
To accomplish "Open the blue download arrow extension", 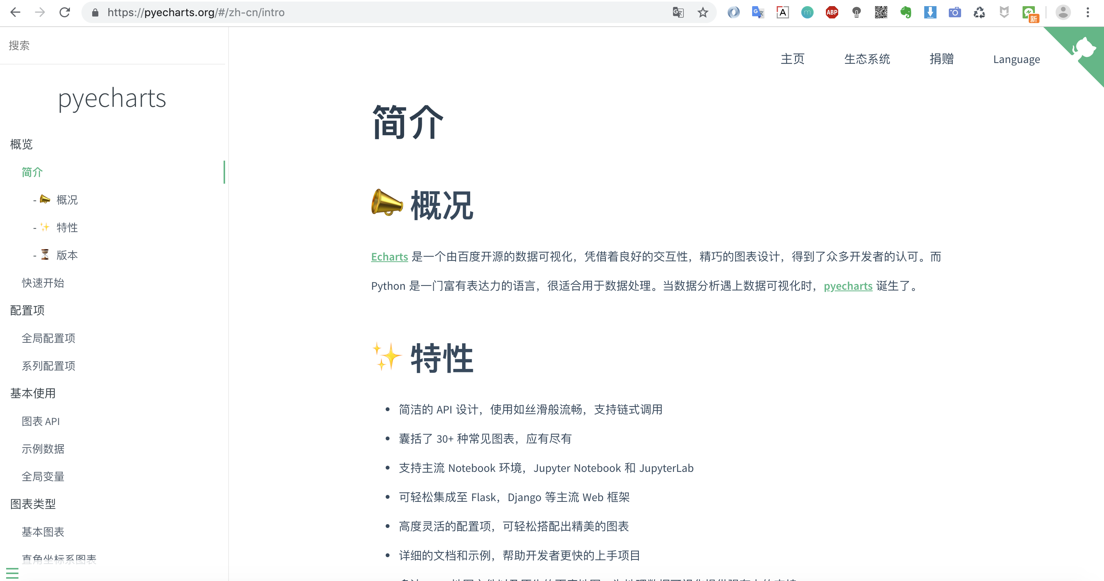I will tap(930, 12).
